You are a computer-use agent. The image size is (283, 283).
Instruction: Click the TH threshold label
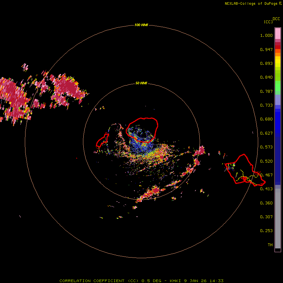[270, 245]
